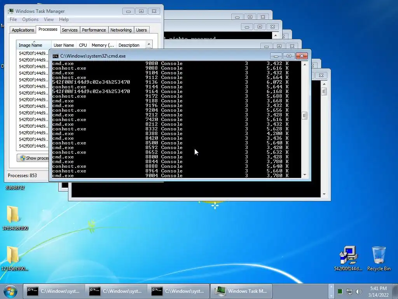
Task: Switch to the Applications tab
Action: pyautogui.click(x=23, y=30)
